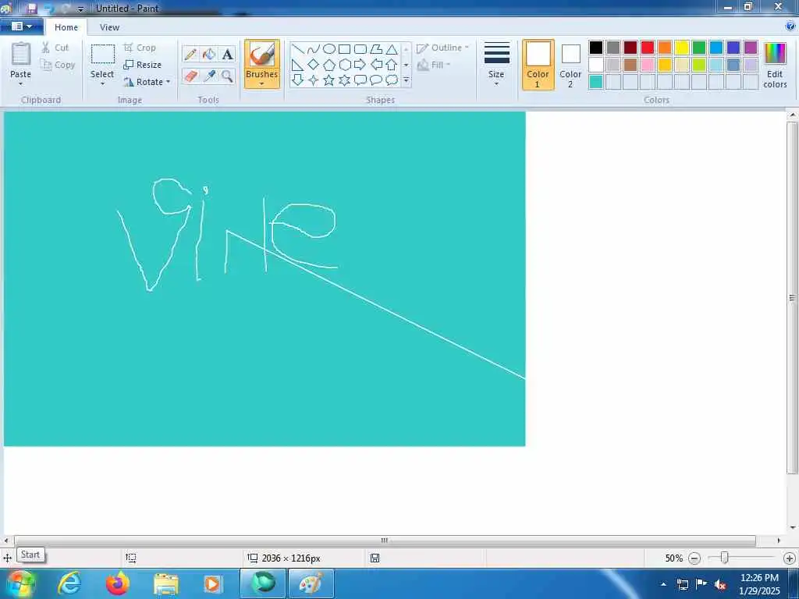799x599 pixels.
Task: Select the Pencil tool
Action: 190,54
